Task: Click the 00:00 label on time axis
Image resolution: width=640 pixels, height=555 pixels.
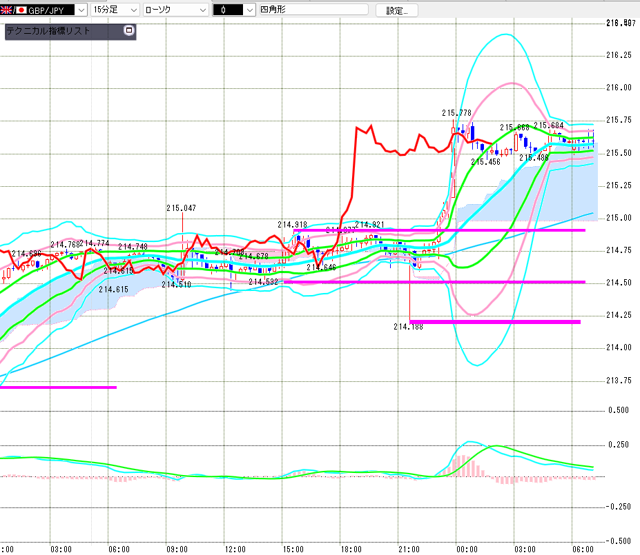Action: [467, 549]
